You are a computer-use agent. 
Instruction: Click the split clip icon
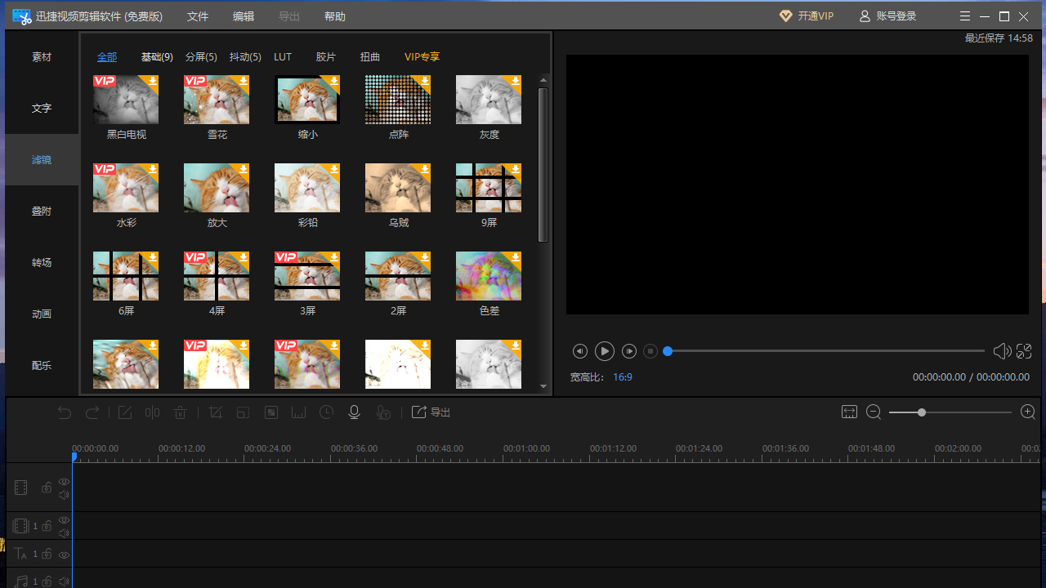point(153,412)
